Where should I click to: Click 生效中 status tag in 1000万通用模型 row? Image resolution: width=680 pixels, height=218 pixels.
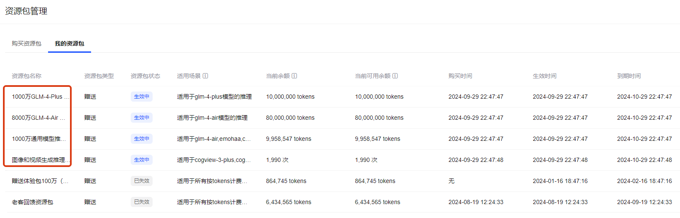tap(142, 139)
